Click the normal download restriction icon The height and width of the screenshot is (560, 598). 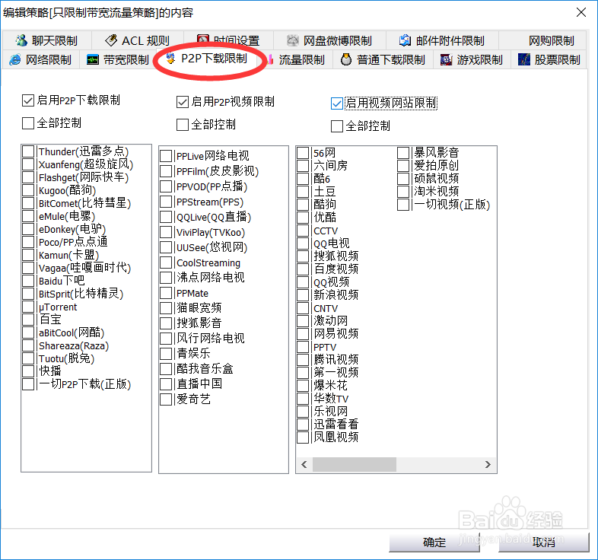point(346,59)
